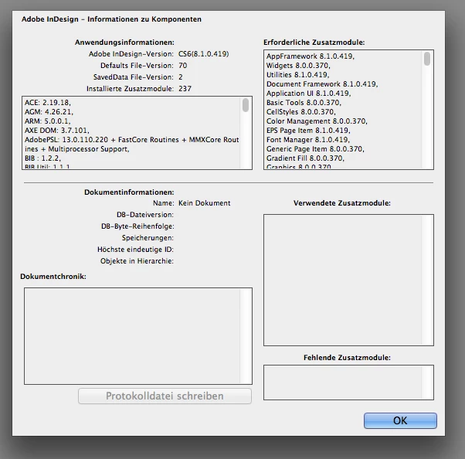Select 'Widgets 8.0.0.370,' in required modules
Screen dimensions: 465x459
(x=298, y=65)
